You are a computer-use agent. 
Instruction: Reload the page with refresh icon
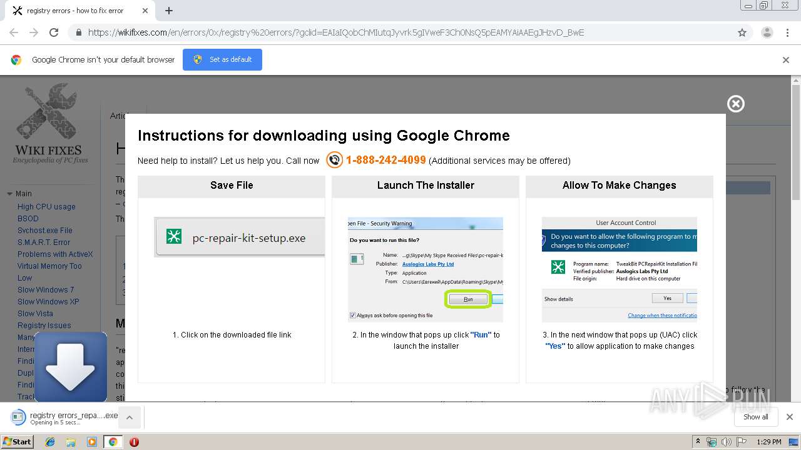54,32
